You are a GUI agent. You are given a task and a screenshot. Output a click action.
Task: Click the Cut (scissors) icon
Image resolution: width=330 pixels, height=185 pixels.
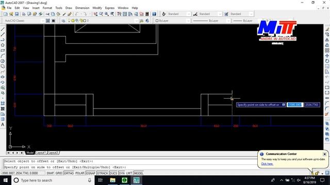point(47,14)
